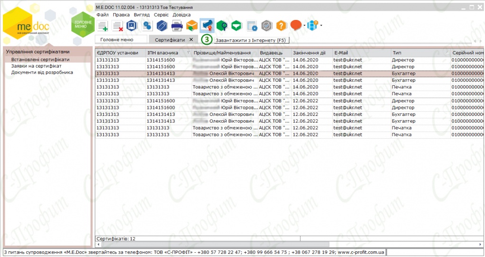This screenshot has width=485, height=257.
Task: Click the USB flash drive toolbar icon
Action: [162, 26]
